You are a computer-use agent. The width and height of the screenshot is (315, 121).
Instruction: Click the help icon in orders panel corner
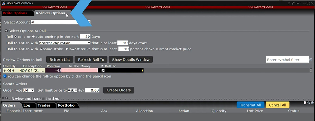tap(312, 103)
